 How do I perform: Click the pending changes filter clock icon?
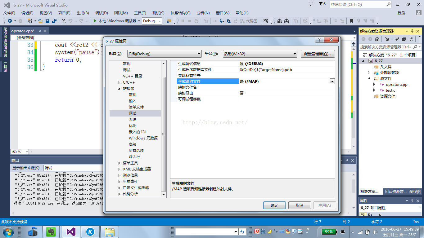coord(387,39)
